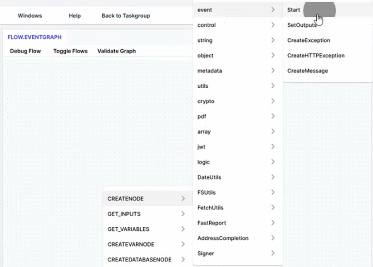The image size is (373, 267).
Task: Expand the logic category
Action: pyautogui.click(x=238, y=162)
